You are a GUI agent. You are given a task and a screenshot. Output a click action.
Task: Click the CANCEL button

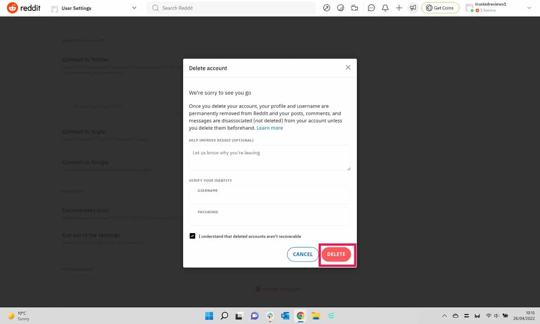tap(303, 254)
